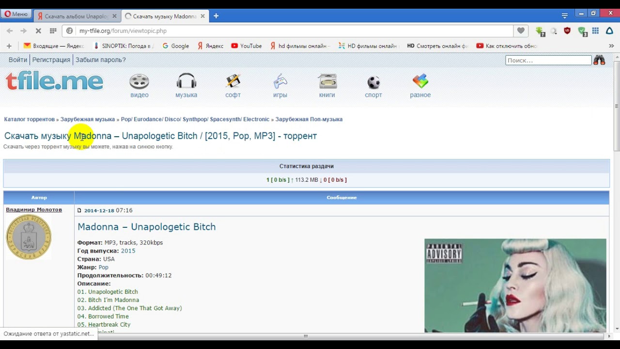Click the Зарубежная музыка breadcrumb
Image resolution: width=620 pixels, height=349 pixels.
point(88,119)
